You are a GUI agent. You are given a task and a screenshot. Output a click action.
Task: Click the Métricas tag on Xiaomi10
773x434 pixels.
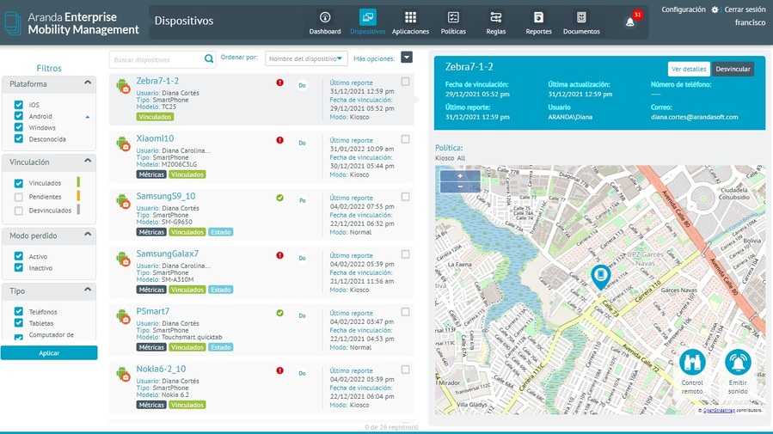click(x=151, y=174)
